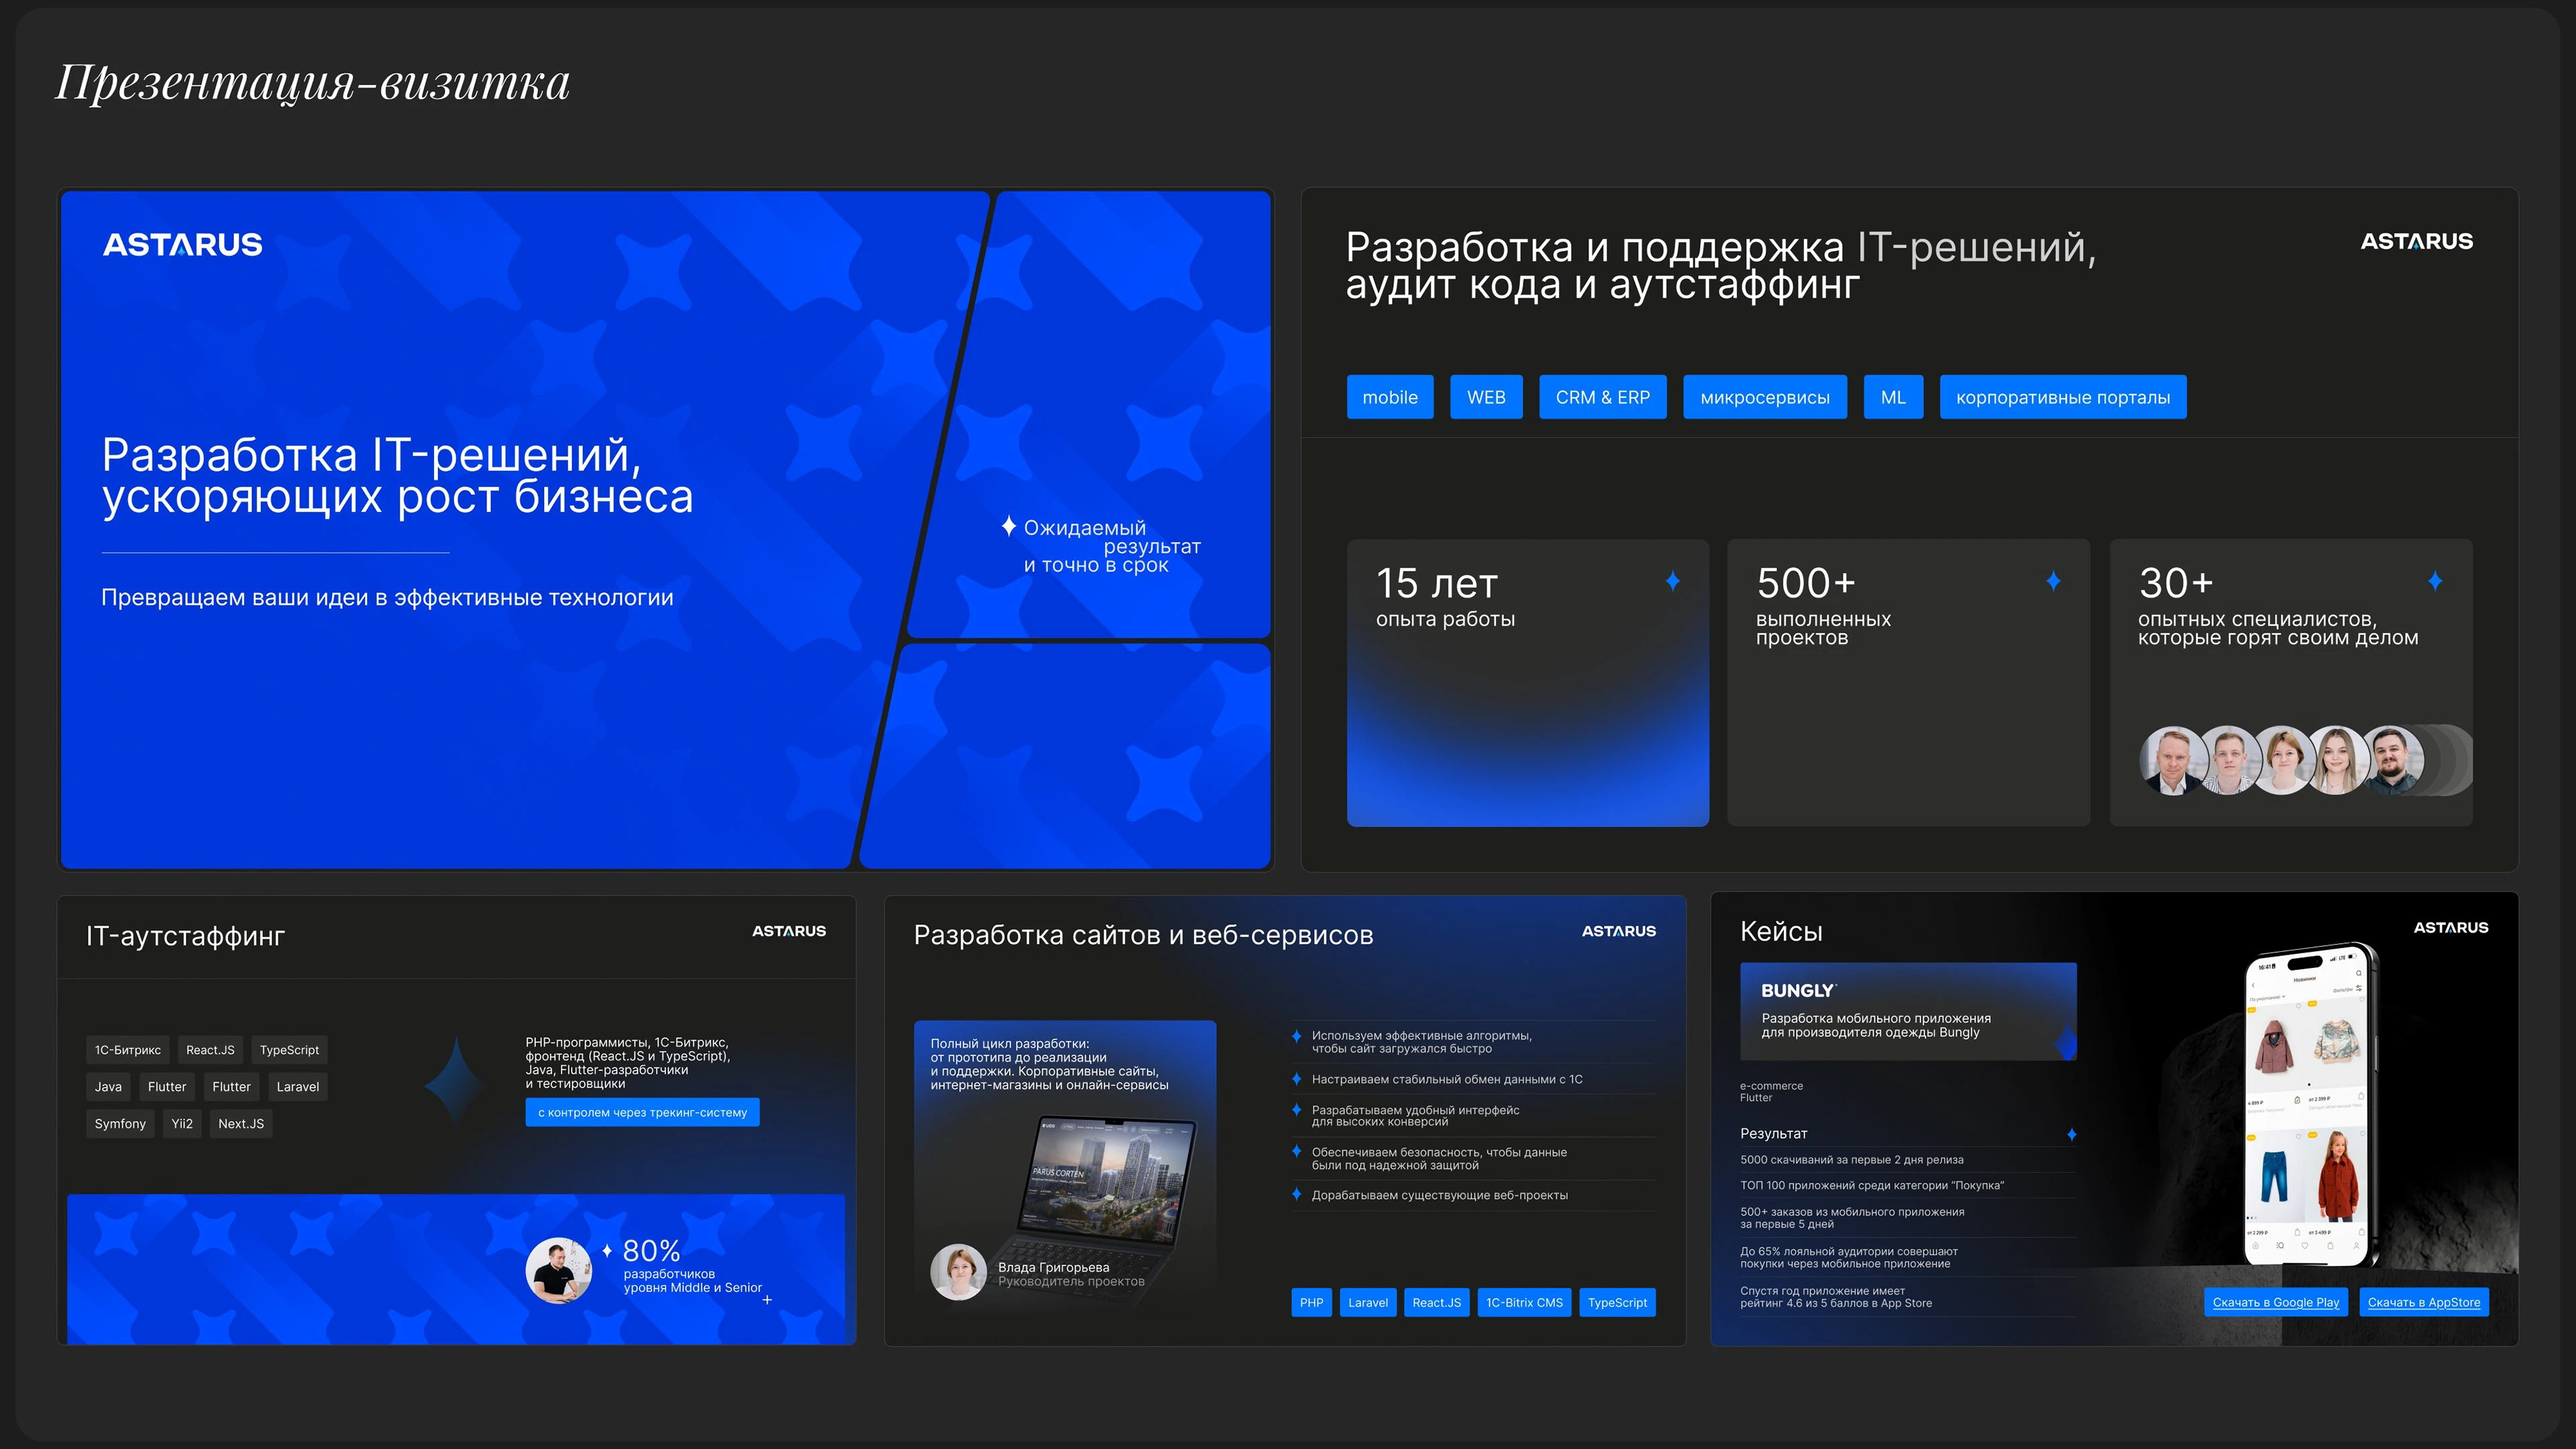2576x1449 pixels.
Task: Select the корпоративные порталы tag
Action: (x=2063, y=397)
